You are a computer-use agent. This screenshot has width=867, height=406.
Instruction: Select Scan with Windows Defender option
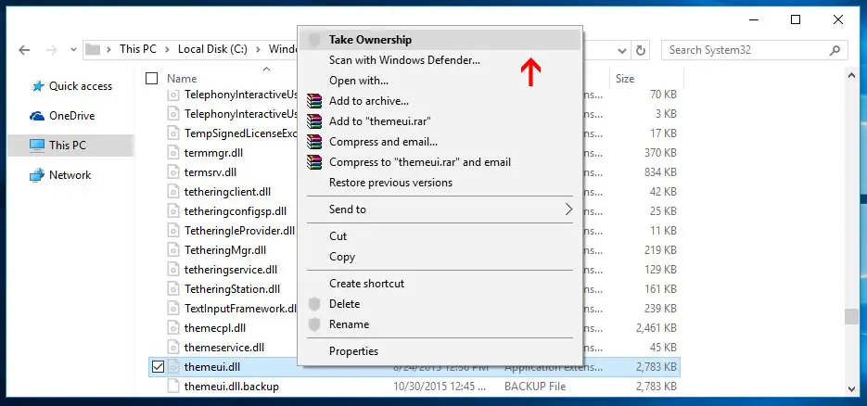coord(440,60)
